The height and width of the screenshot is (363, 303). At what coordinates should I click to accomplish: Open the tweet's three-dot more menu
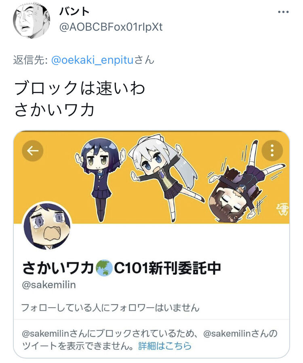click(x=283, y=12)
